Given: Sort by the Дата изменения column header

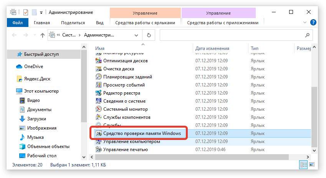Looking at the screenshot, I should [x=212, y=48].
